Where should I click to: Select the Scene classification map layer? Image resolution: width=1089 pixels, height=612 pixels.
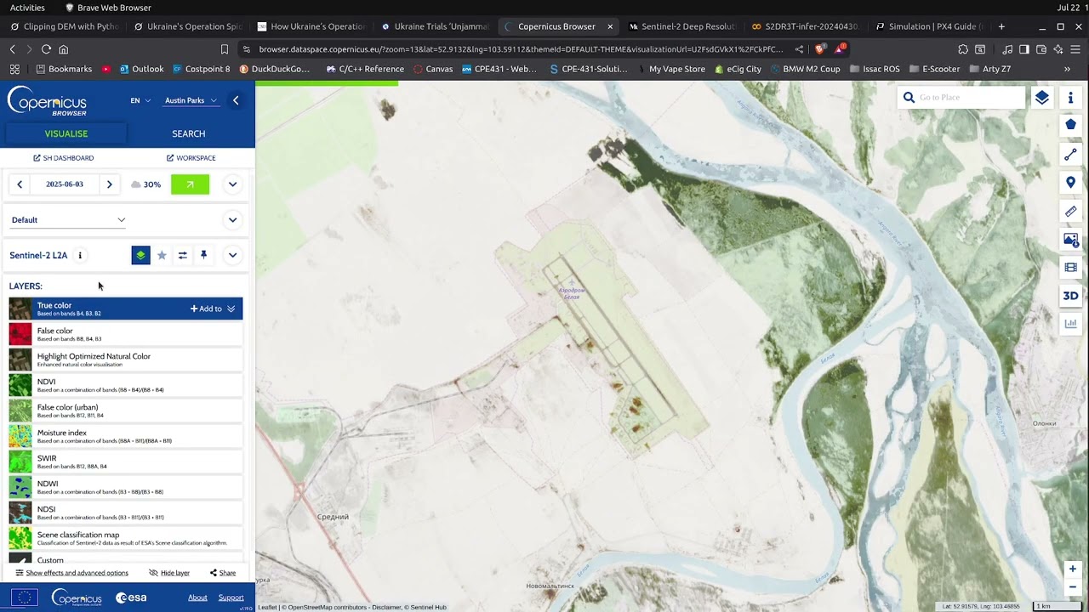point(126,538)
